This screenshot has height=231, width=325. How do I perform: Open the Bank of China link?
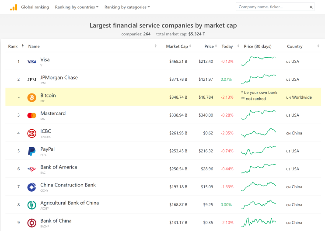pos(56,221)
